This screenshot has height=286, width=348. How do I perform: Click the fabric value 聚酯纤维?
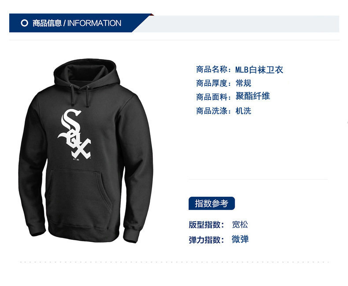(x=252, y=96)
